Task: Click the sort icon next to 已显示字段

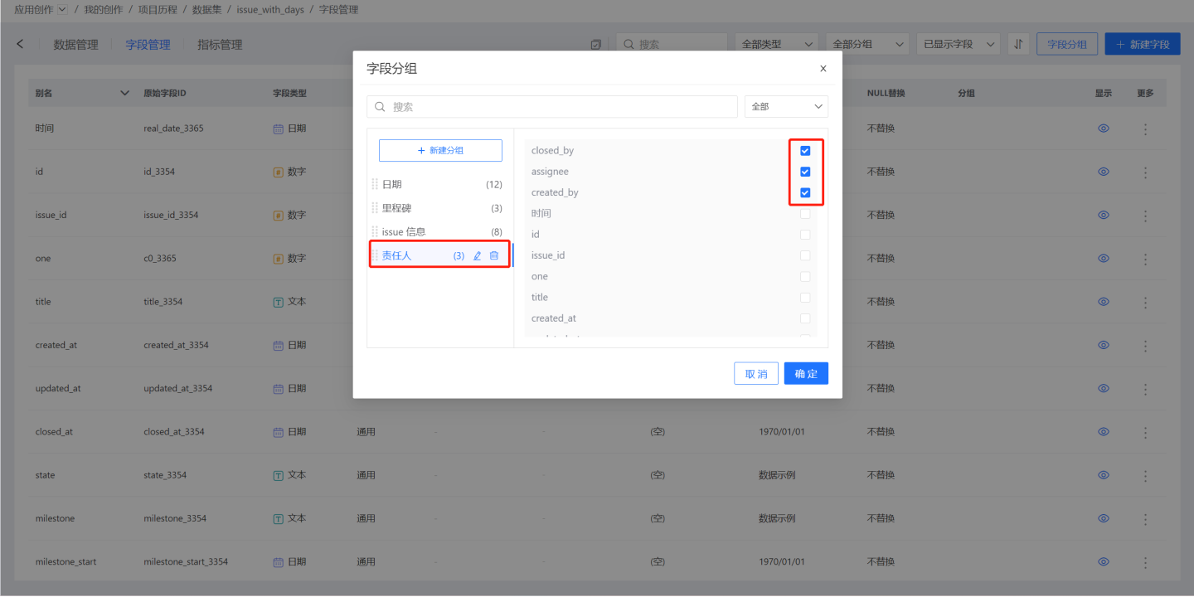Action: click(1018, 44)
